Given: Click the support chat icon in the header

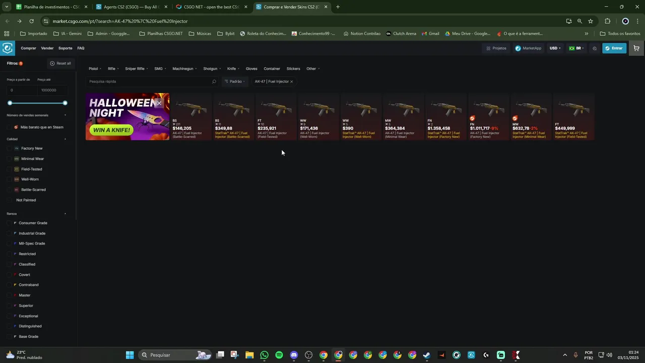Looking at the screenshot, I should 595,48.
